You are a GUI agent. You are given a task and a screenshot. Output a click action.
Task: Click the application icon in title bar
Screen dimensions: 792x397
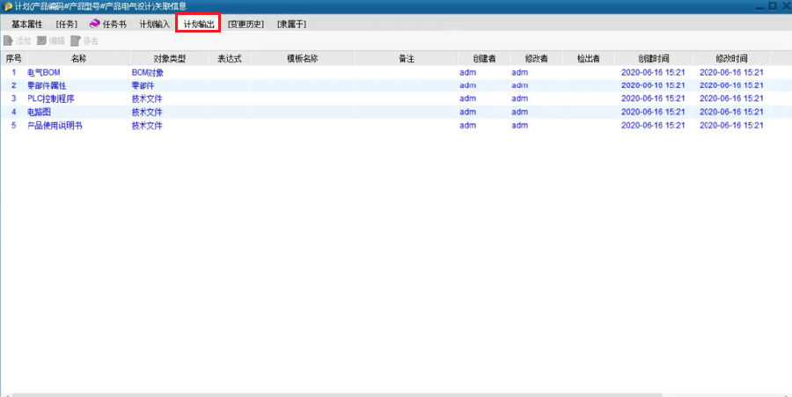pos(7,6)
